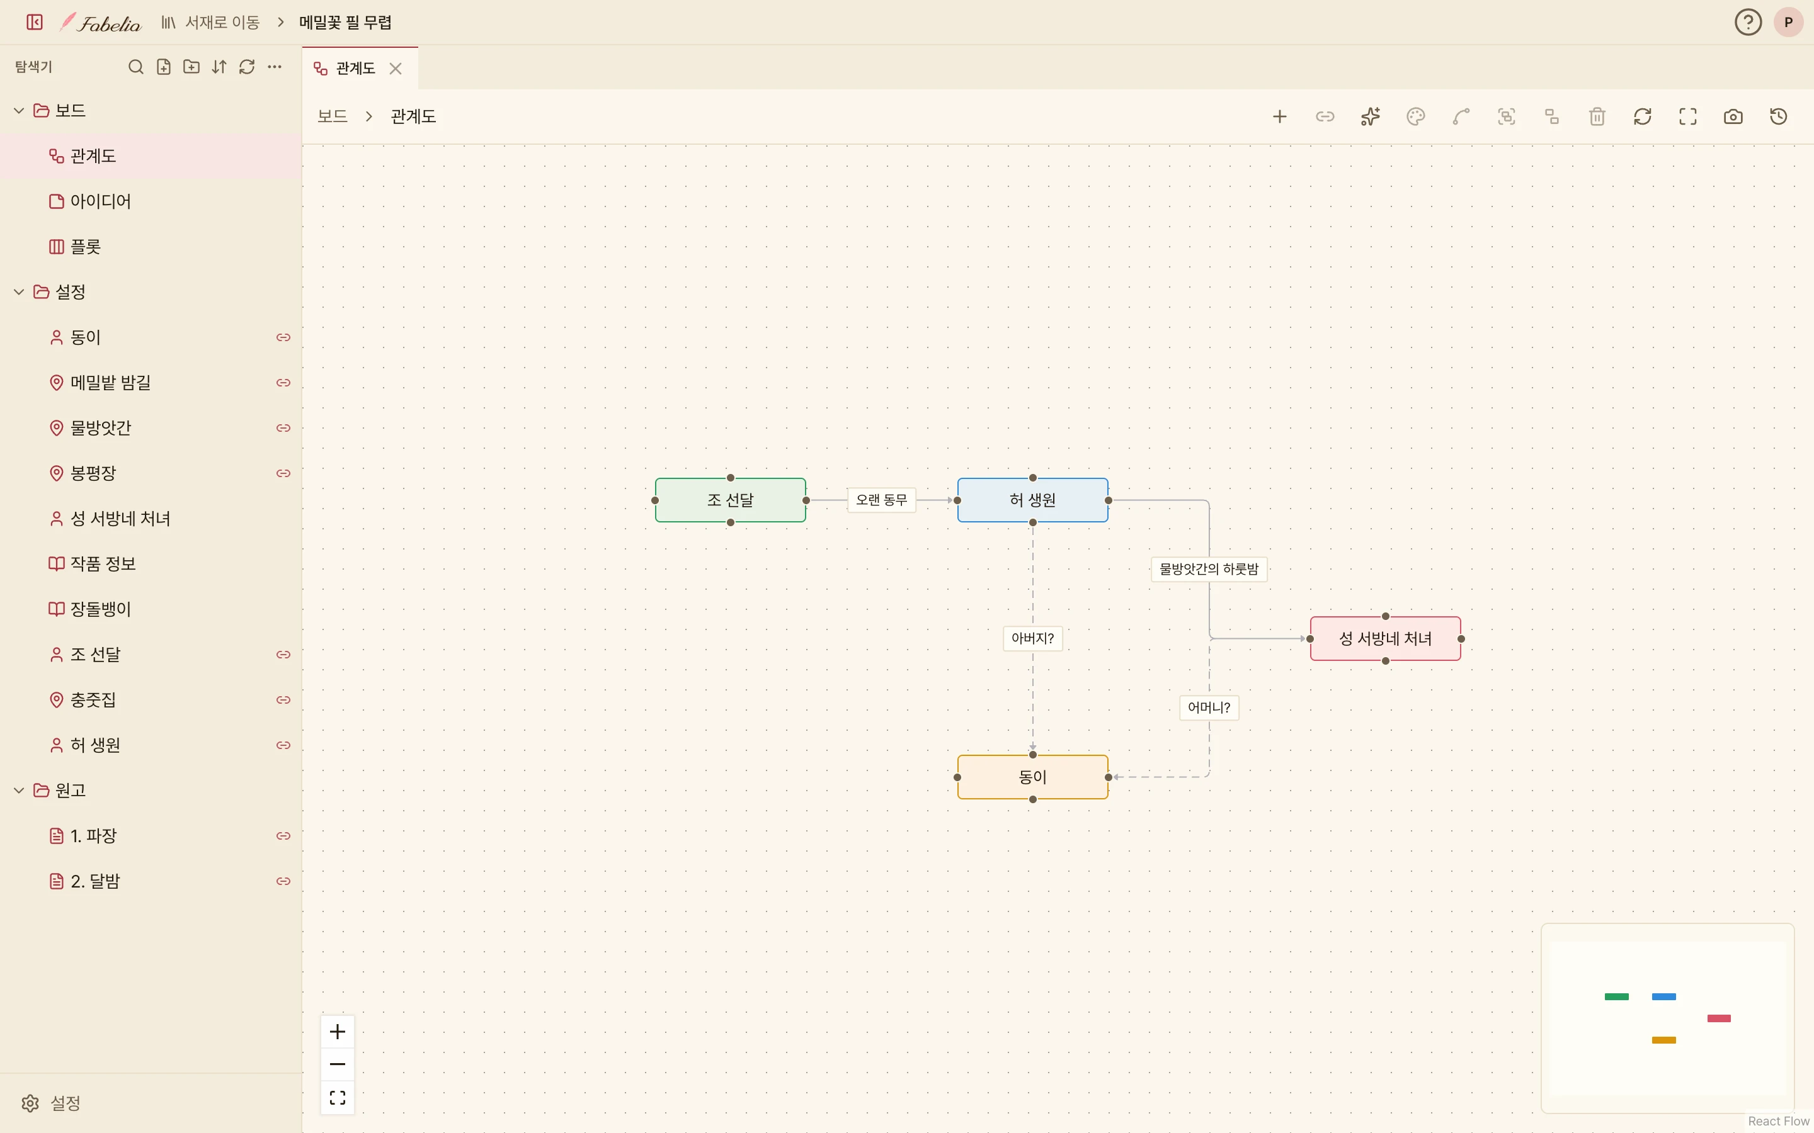The height and width of the screenshot is (1133, 1814).
Task: Click the group selection toolbar icon
Action: pos(1507,116)
